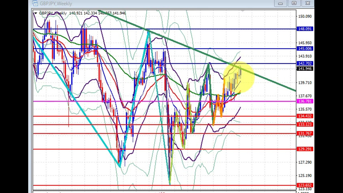The image size is (343, 193).
Task: Select the red 134.432 price level label
Action: tap(305, 116)
